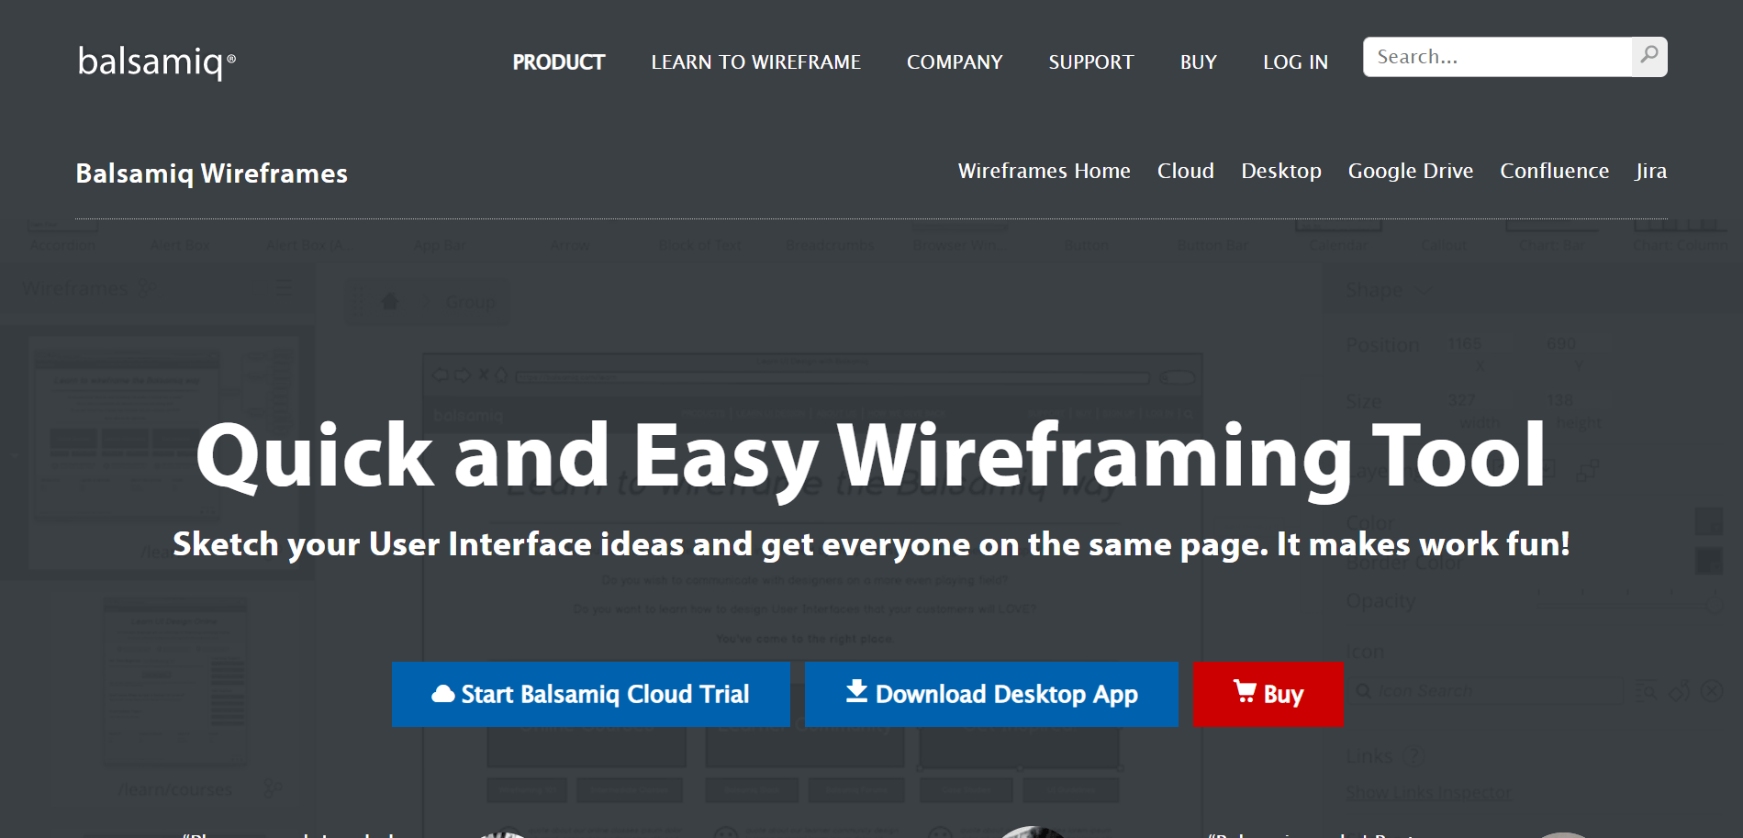Viewport: 1743px width, 838px height.
Task: Go to Wireframes Home
Action: point(1045,171)
